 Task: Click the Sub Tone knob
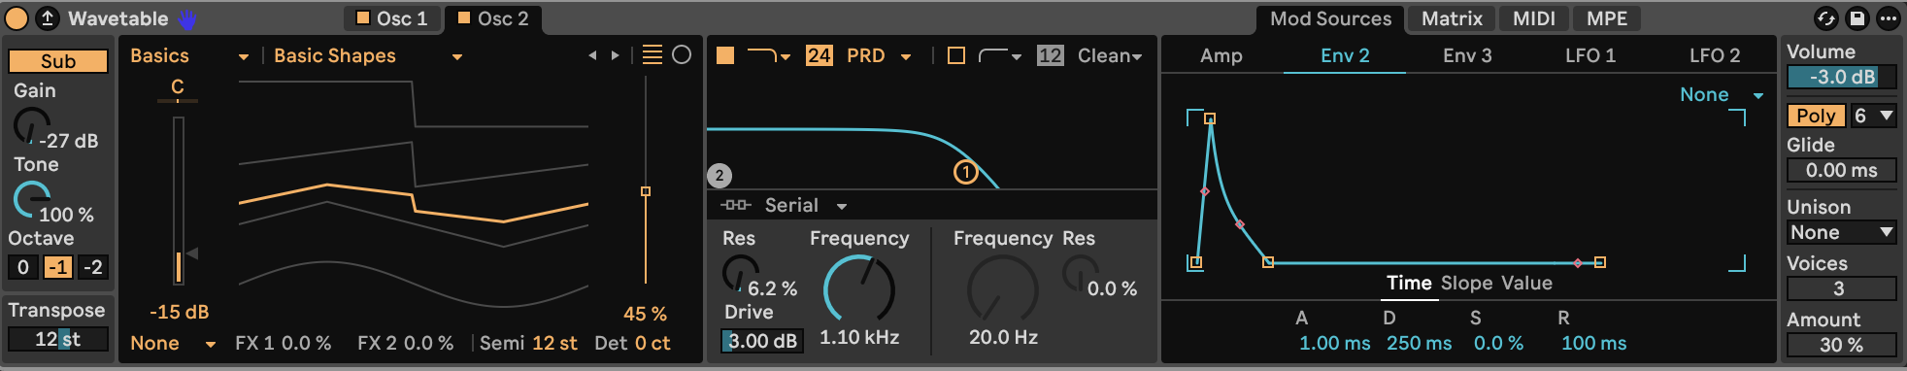click(x=31, y=199)
